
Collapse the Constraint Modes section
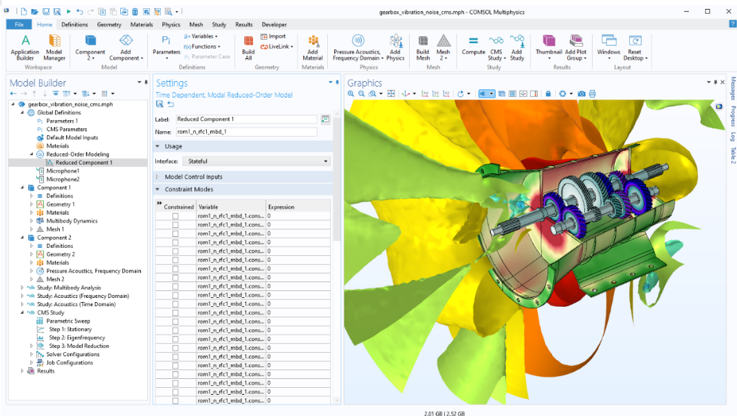(157, 189)
